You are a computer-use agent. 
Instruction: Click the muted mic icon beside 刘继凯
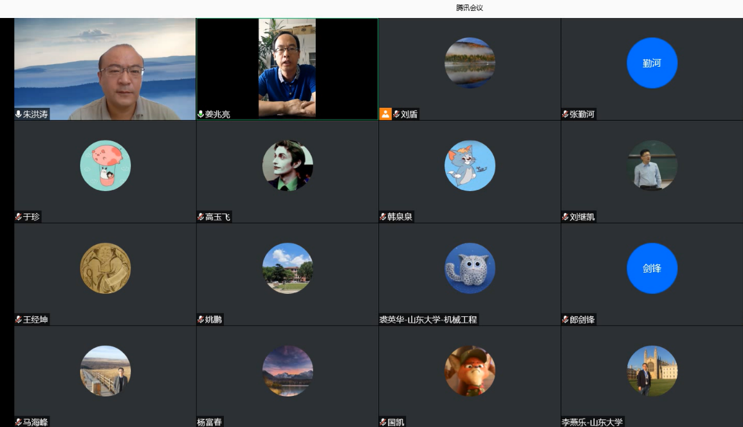(565, 217)
